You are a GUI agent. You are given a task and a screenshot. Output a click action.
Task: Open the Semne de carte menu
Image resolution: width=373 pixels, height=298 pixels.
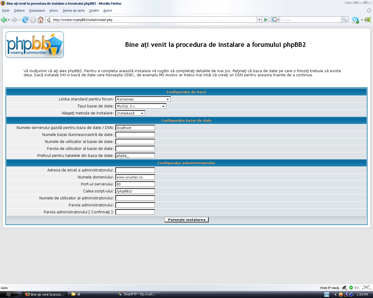tap(73, 10)
